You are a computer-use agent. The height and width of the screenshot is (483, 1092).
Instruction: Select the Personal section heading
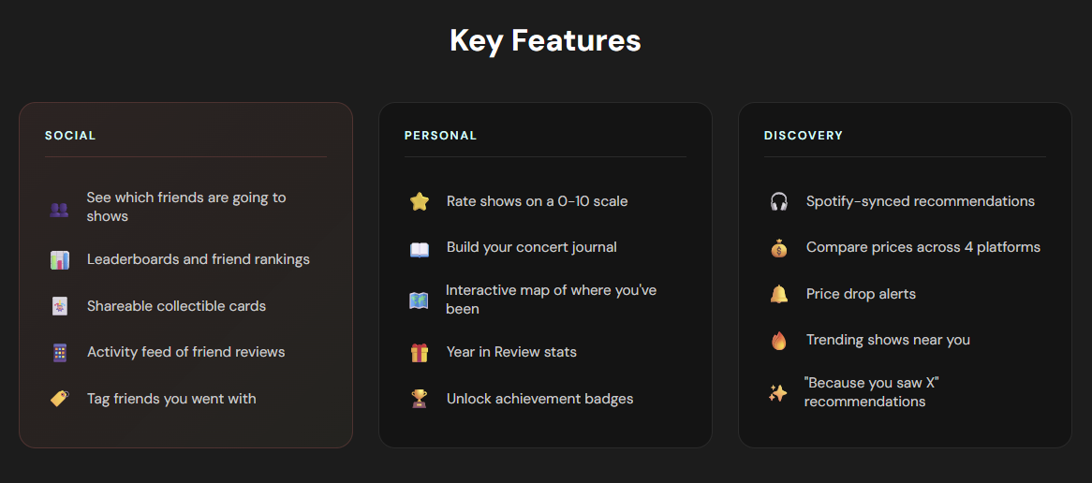440,136
